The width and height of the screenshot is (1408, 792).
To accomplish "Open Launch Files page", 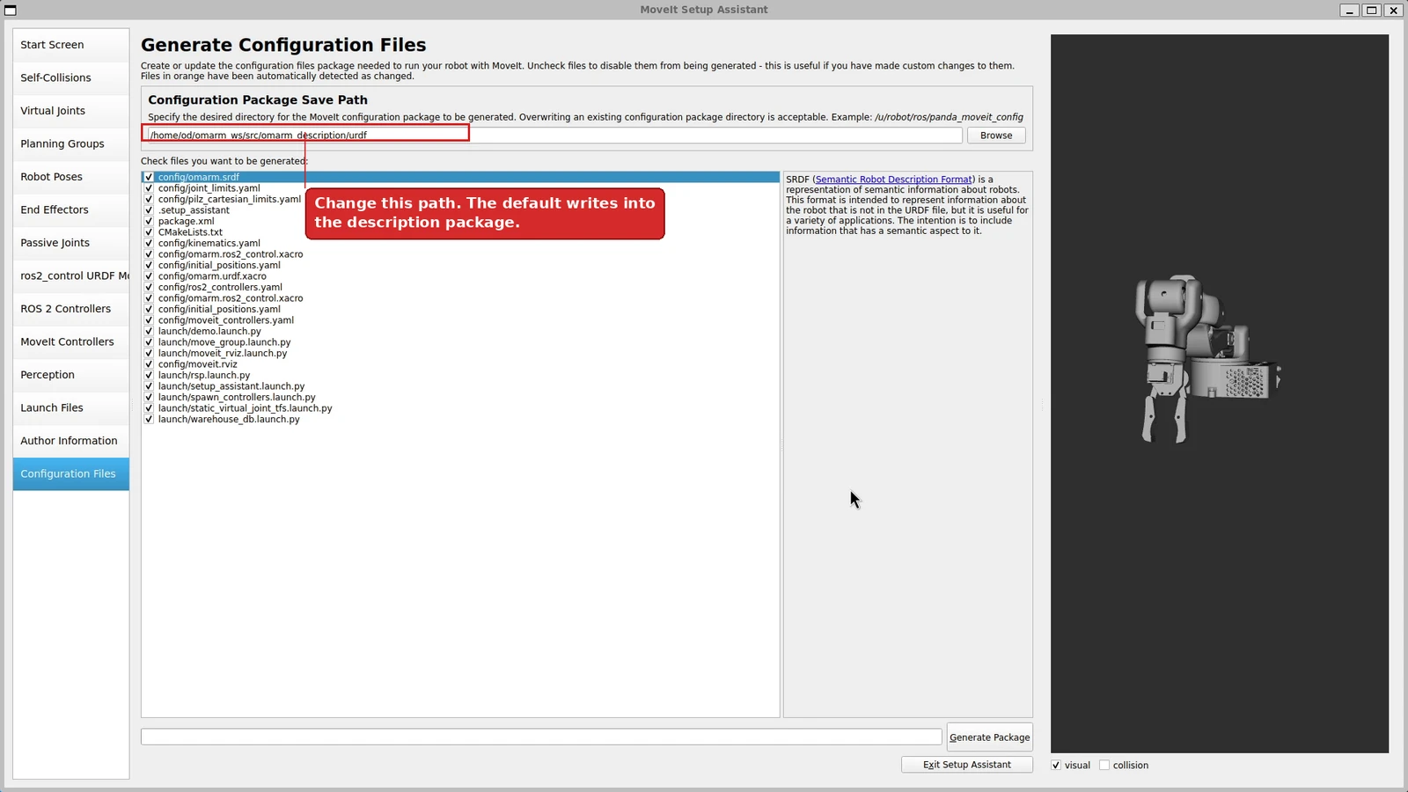I will pyautogui.click(x=70, y=407).
